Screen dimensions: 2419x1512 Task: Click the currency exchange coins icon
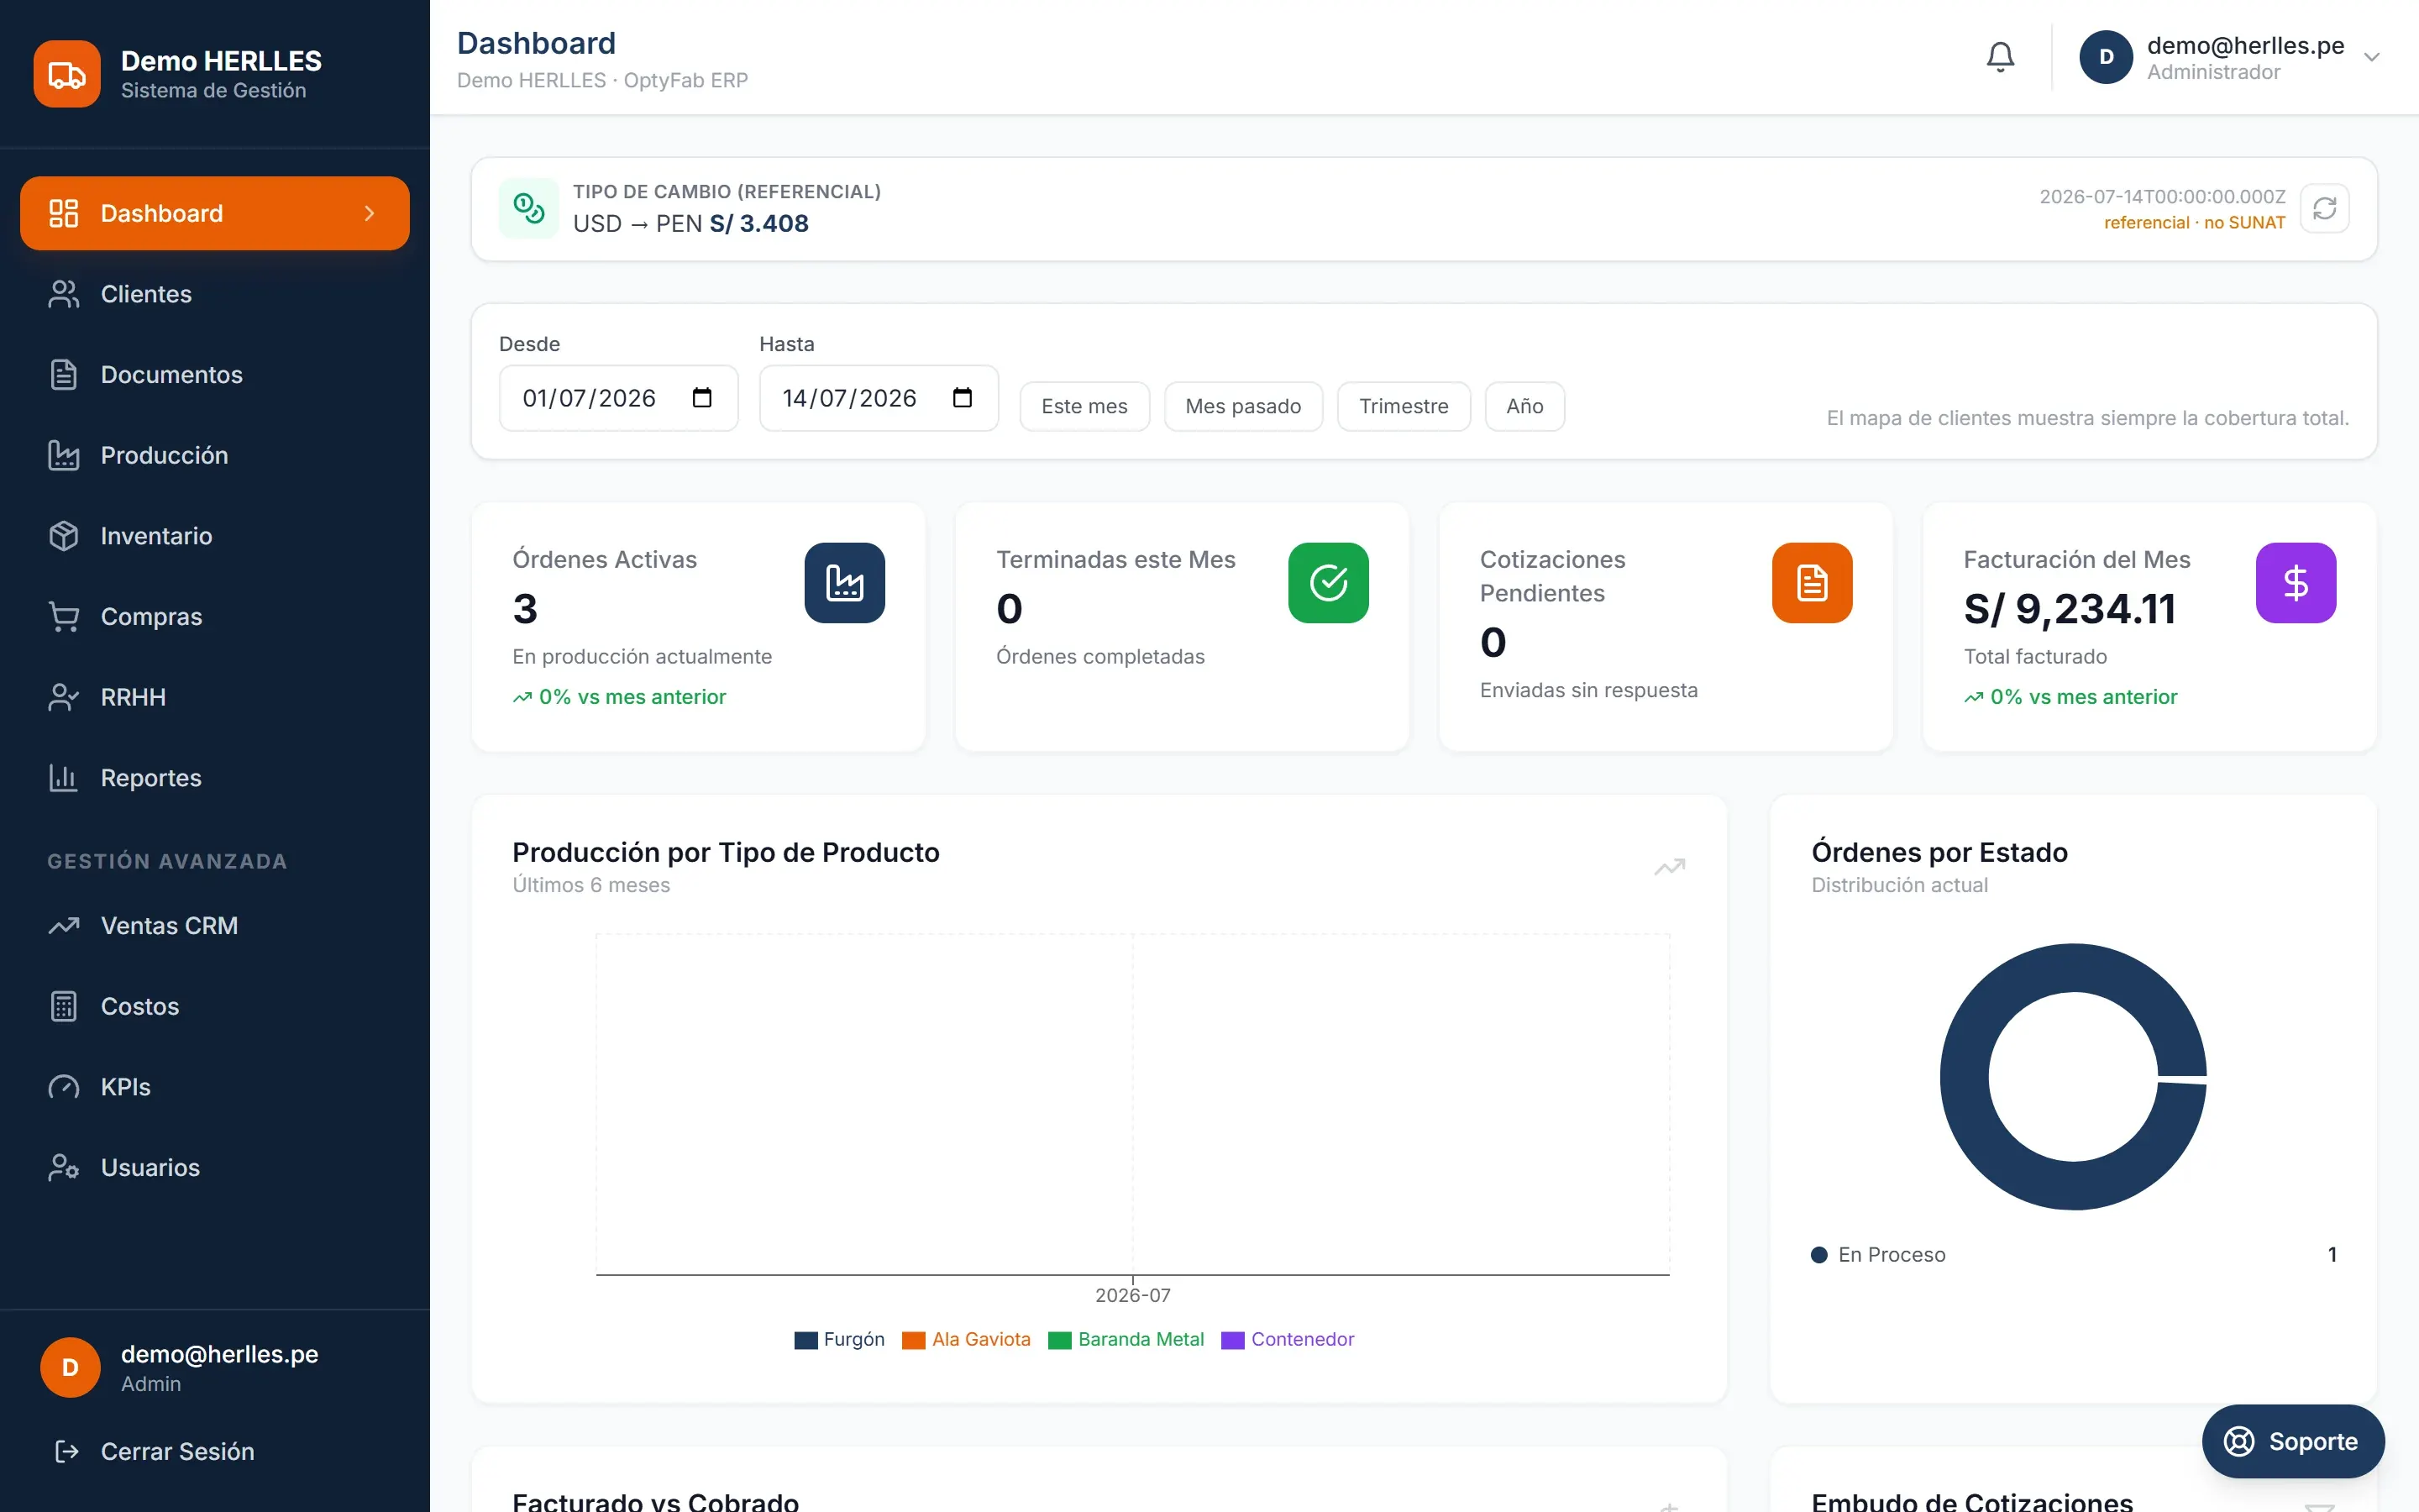(x=529, y=208)
